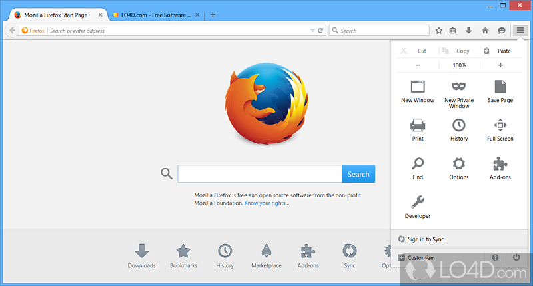This screenshot has height=286, width=533.
Task: Go to the home page icon
Action: [485, 31]
